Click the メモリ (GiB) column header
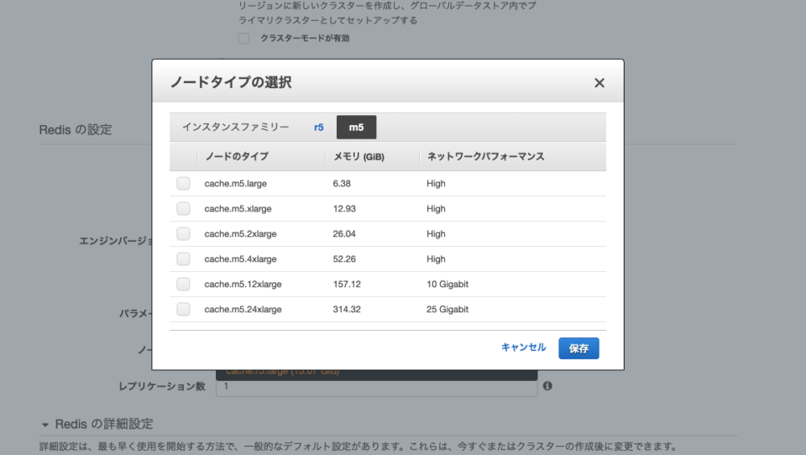806x455 pixels. click(x=359, y=157)
